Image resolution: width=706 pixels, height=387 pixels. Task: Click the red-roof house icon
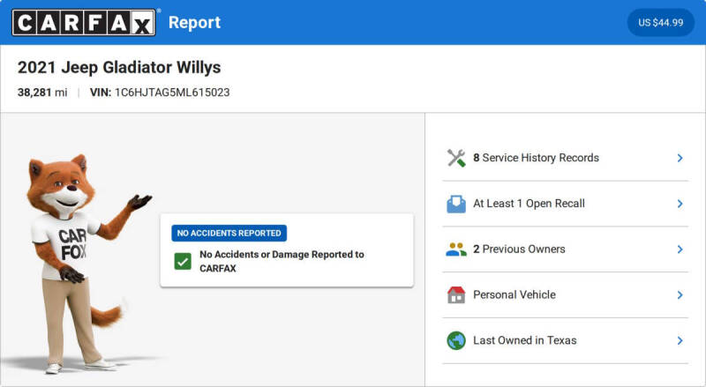(x=456, y=295)
